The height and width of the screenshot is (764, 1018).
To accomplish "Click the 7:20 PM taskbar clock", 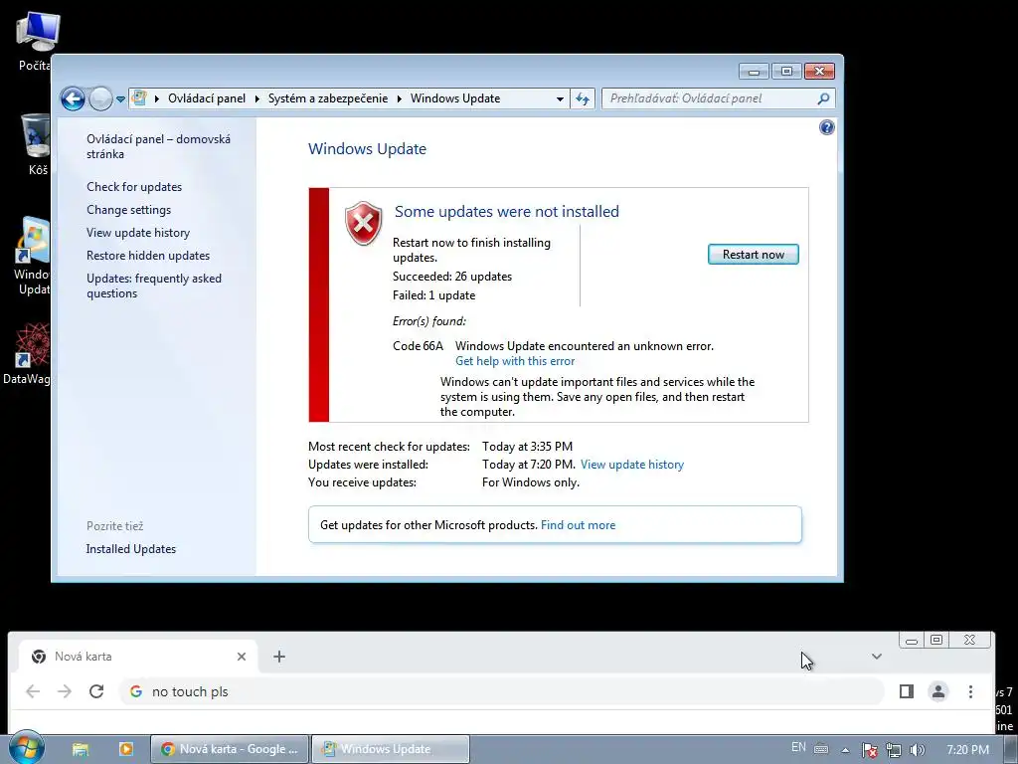I will 967,750.
